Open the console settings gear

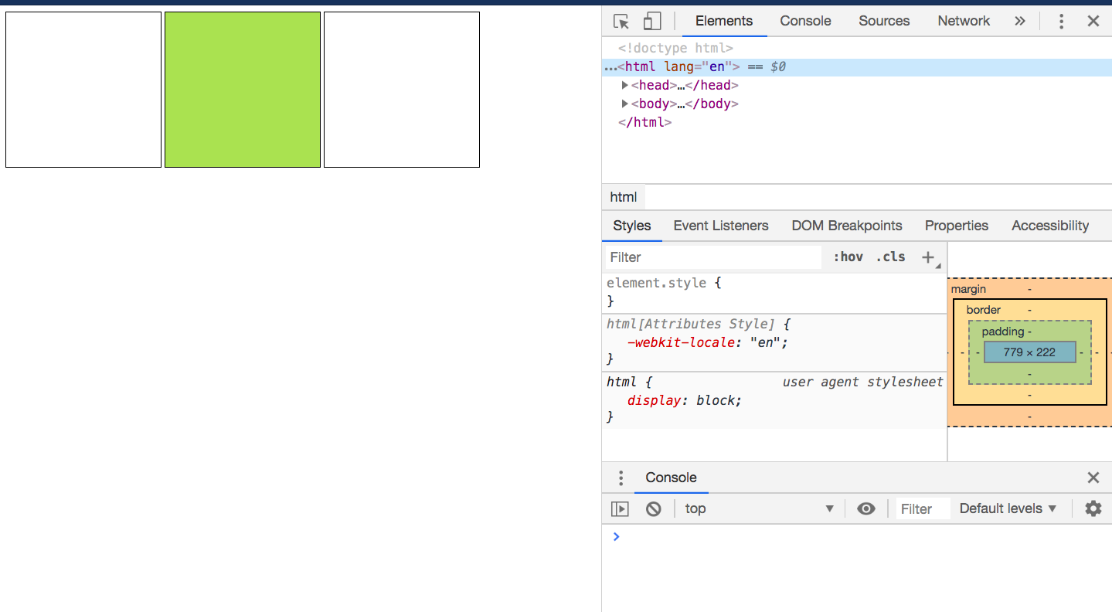point(1093,508)
